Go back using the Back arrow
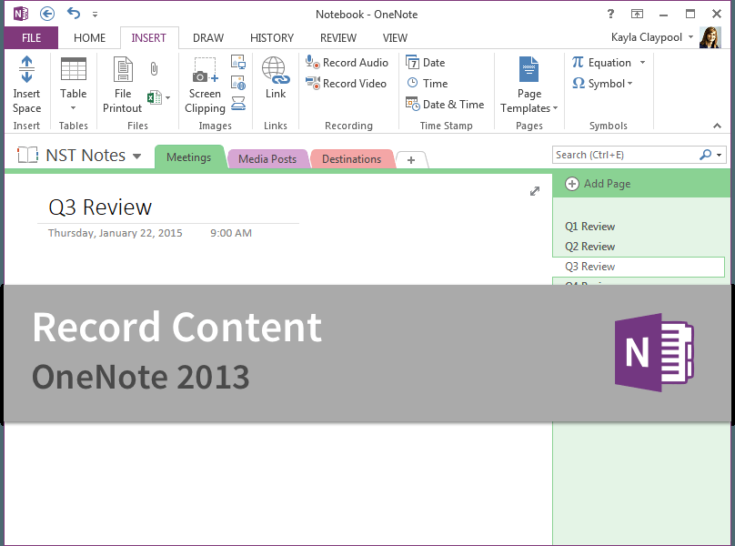This screenshot has height=546, width=735. (x=47, y=14)
